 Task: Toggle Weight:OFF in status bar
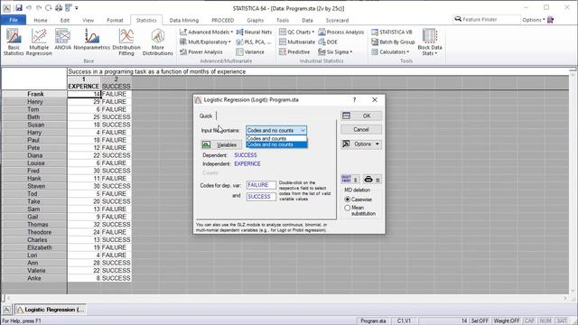click(507, 321)
